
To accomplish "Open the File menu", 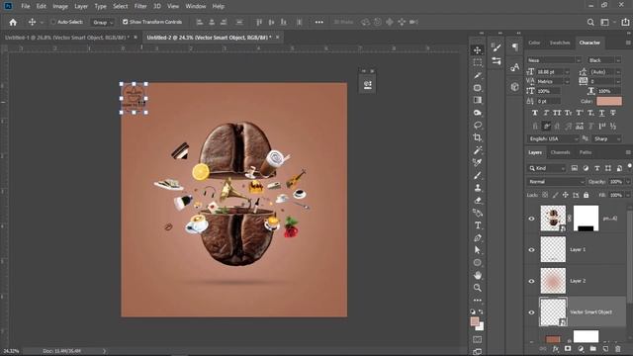I will [25, 6].
